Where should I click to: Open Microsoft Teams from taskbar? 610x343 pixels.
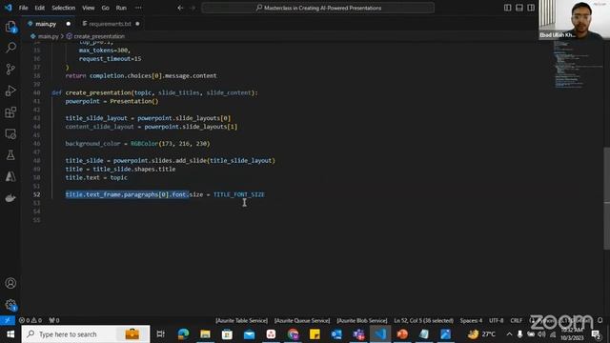(x=358, y=334)
